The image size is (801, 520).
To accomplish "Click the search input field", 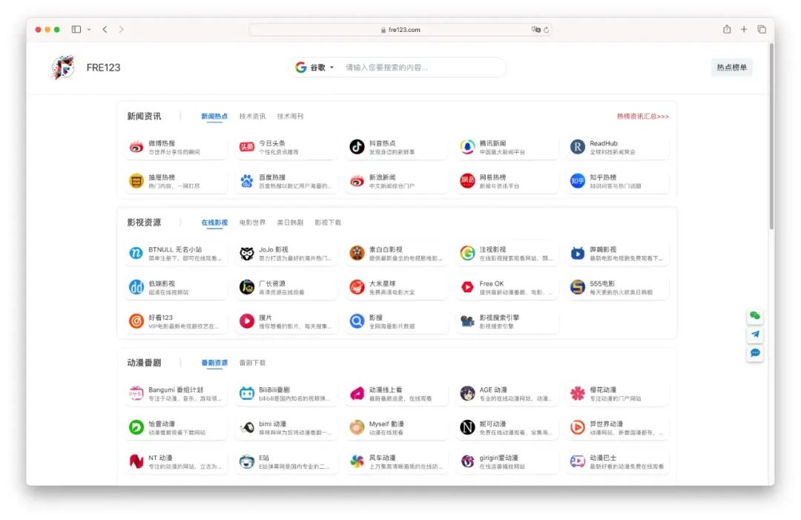I will [x=421, y=68].
